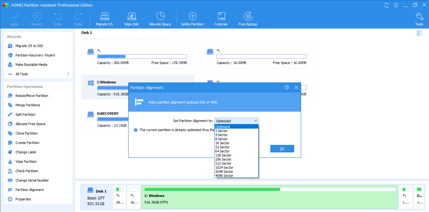Click Make Bootable Media wizard
Viewport: 429px width, 212px height.
coord(31,65)
